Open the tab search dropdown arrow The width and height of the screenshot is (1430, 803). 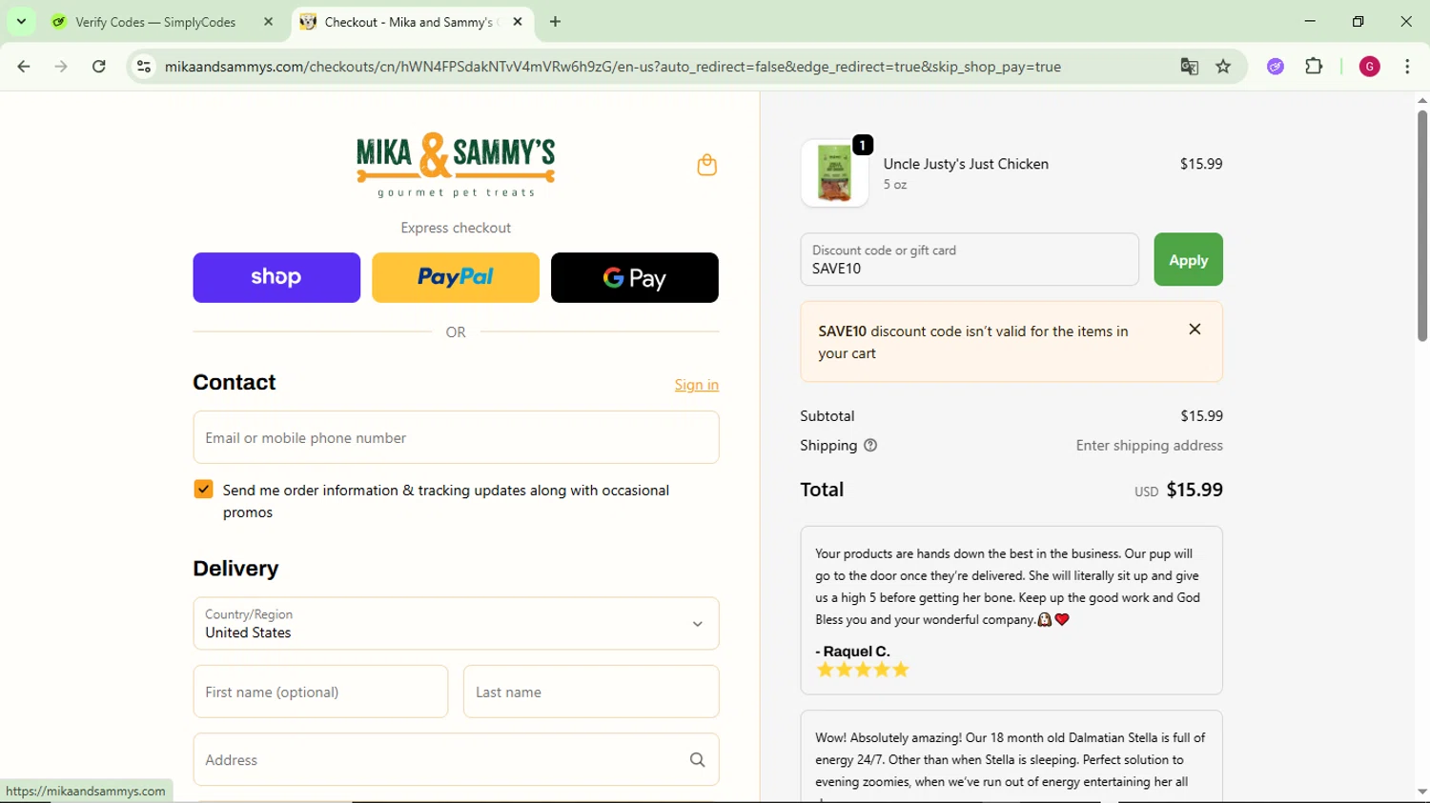21,22
